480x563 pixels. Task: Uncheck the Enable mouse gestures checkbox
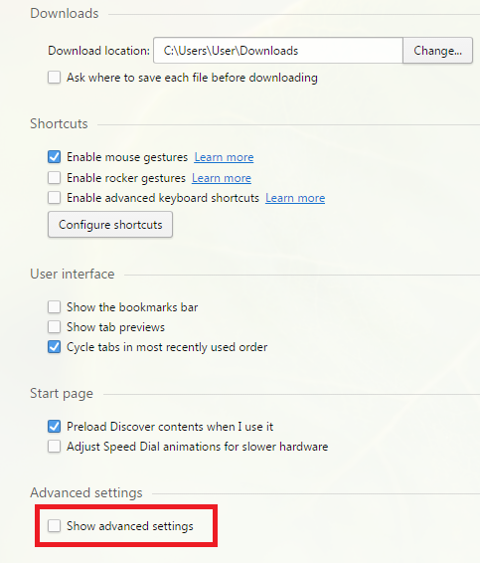click(55, 157)
